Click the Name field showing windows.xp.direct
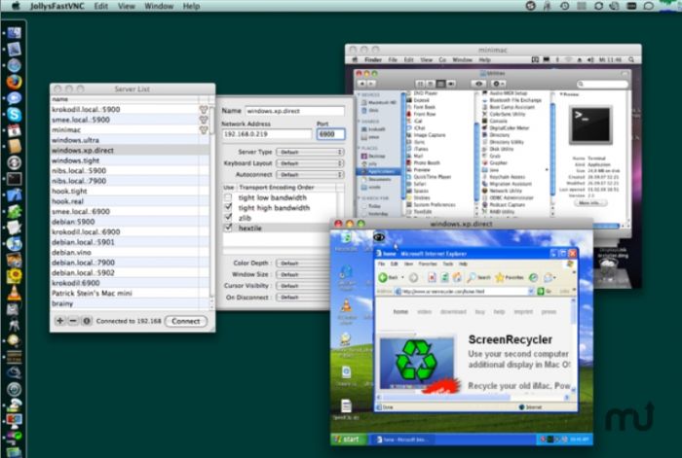 coord(294,111)
